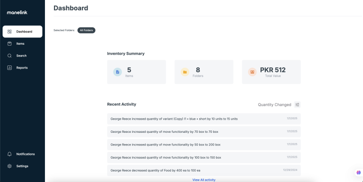Open the Reports chart icon
This screenshot has height=182, width=363.
tap(10, 68)
